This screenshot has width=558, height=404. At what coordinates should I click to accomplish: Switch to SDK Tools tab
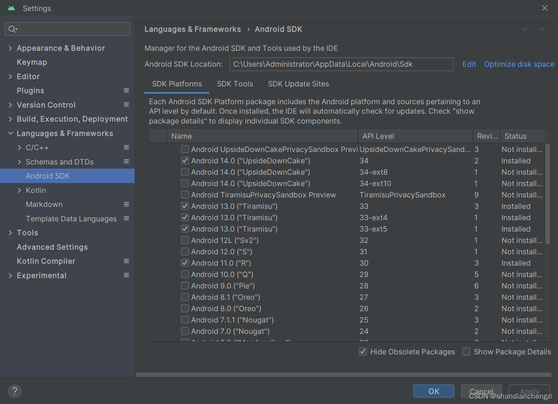235,84
